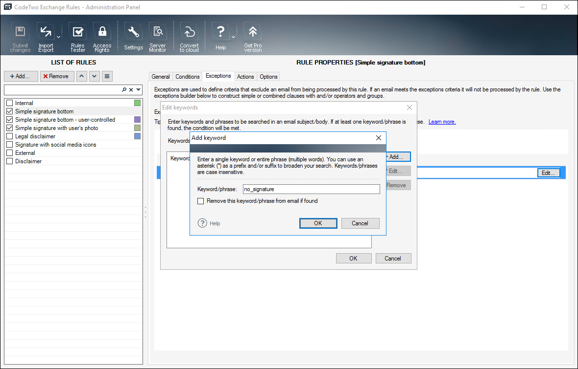Image resolution: width=578 pixels, height=369 pixels.
Task: Click Add in Edit keywords dialog
Action: (x=398, y=157)
